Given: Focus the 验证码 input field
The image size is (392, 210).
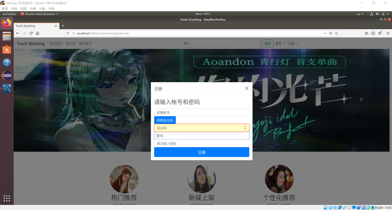Looking at the screenshot, I should click(x=202, y=128).
